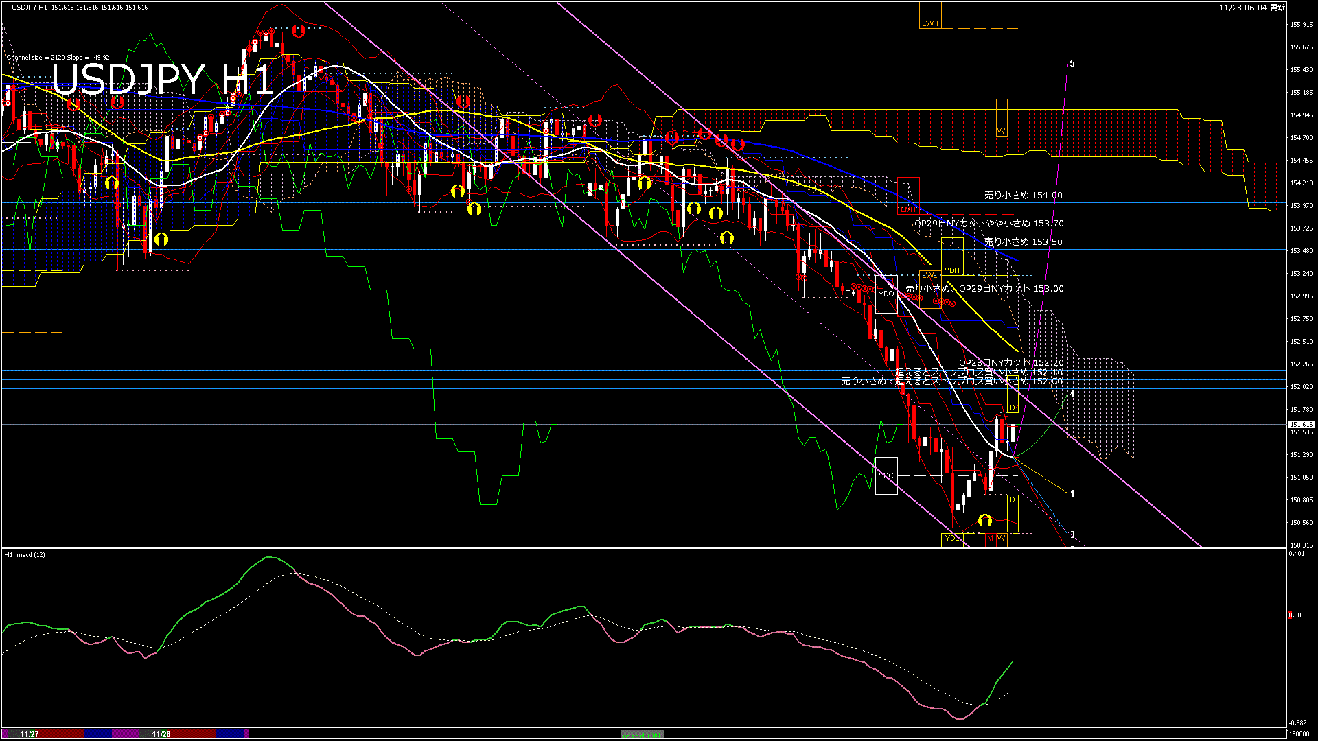The height and width of the screenshot is (741, 1318).
Task: Click the red M box at bottom
Action: pyautogui.click(x=990, y=539)
